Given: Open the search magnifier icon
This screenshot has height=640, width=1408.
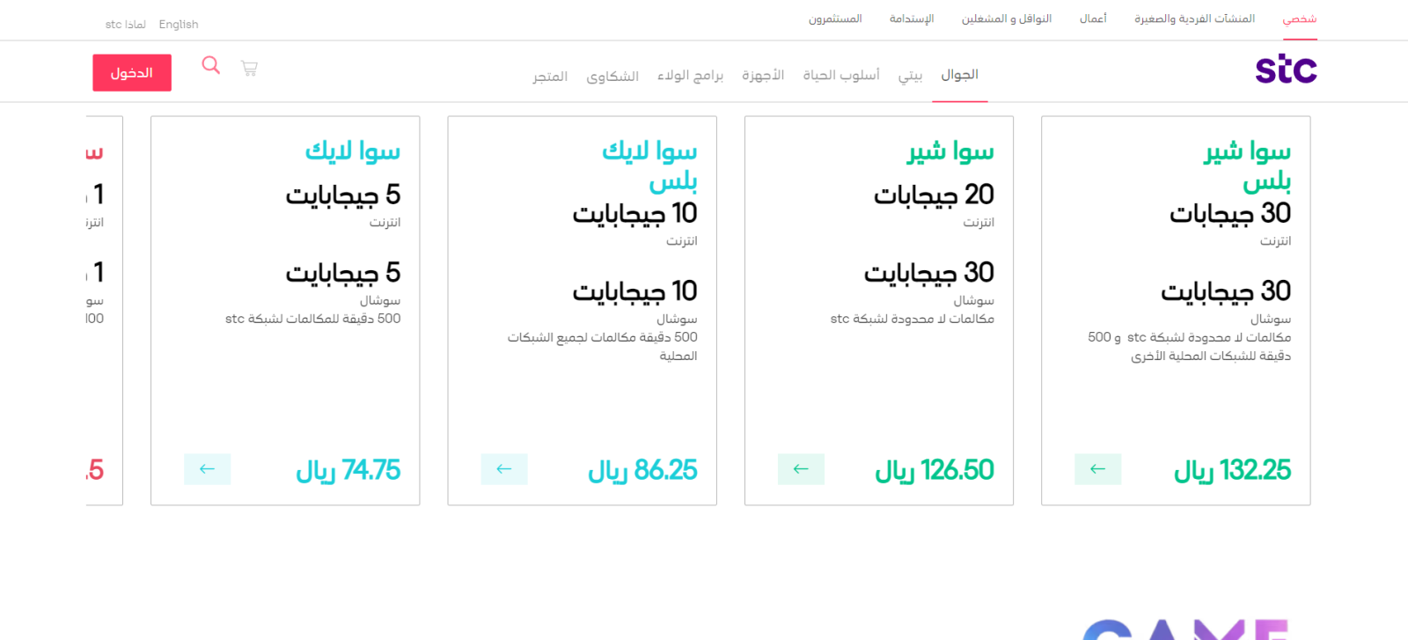Looking at the screenshot, I should pos(211,65).
